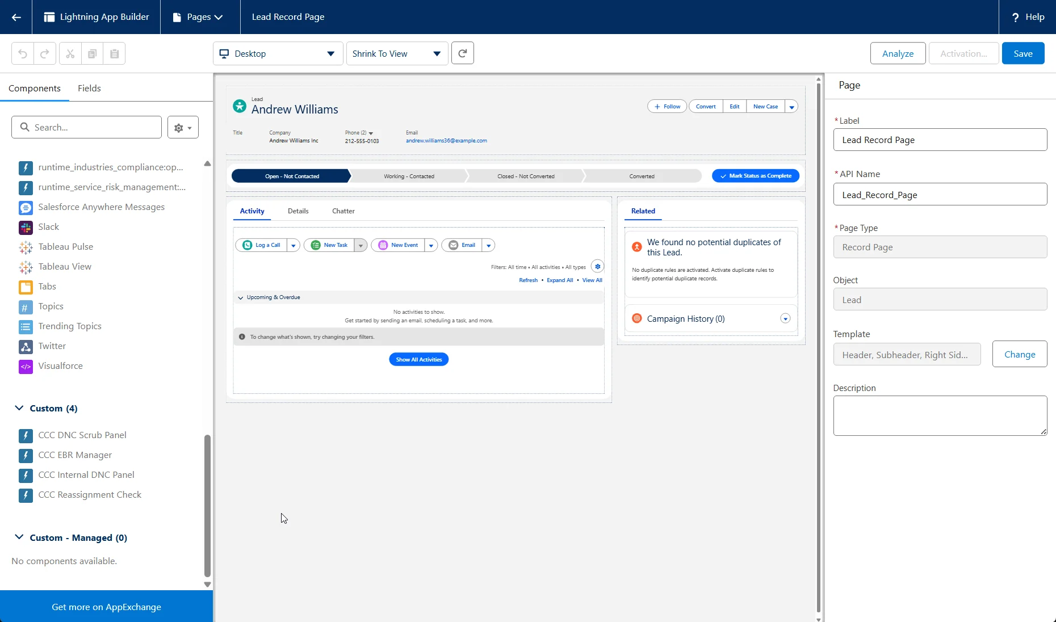Open the Log a Call dropdown arrow

click(x=294, y=245)
